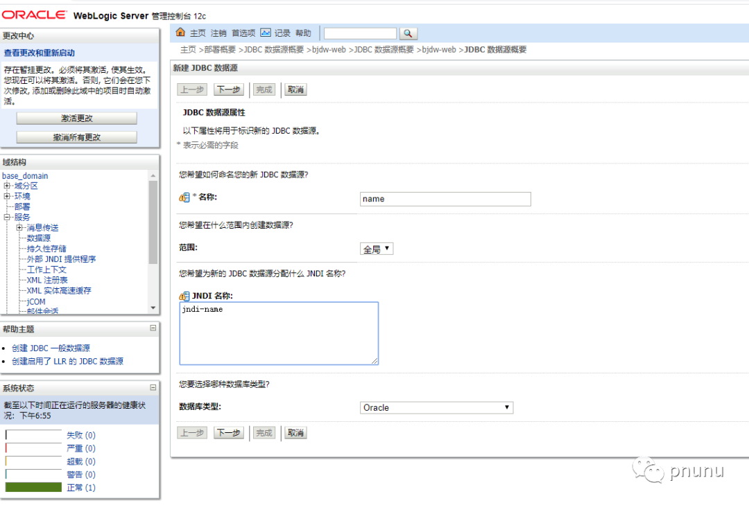Viewport: 749px width, 505px height.
Task: Select 部署 in domain tree
Action: 22,206
